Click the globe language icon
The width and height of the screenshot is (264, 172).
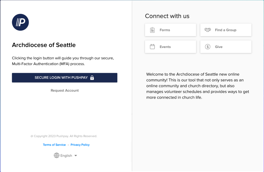[x=57, y=156]
